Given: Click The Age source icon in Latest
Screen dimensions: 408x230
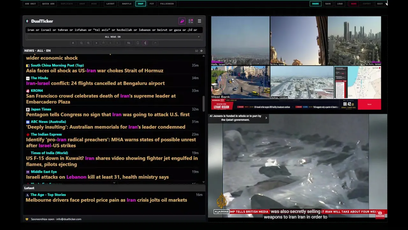Looking at the screenshot, I should 27,195.
